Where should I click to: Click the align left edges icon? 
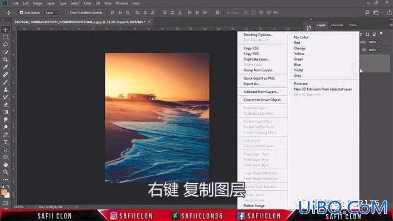(137, 12)
